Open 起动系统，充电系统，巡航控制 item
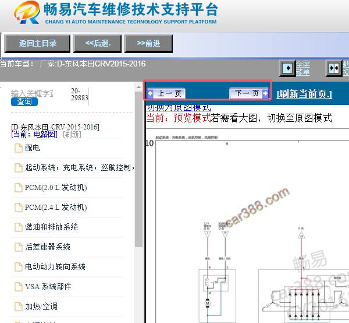The height and width of the screenshot is (323, 349). (x=80, y=167)
